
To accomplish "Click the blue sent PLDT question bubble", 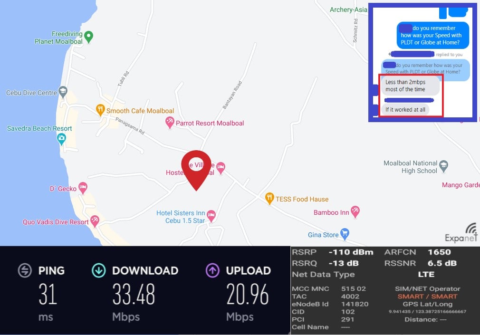I will coord(433,35).
